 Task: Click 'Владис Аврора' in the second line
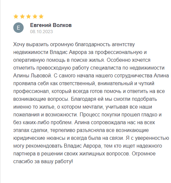pyautogui.click(x=68, y=52)
